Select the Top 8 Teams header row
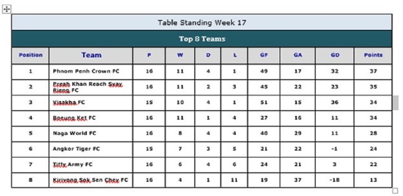The image size is (403, 196). pyautogui.click(x=202, y=39)
